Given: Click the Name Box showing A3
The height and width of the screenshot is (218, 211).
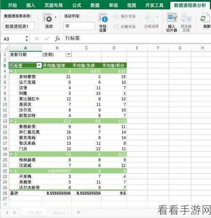Looking at the screenshot, I should pyautogui.click(x=14, y=39).
